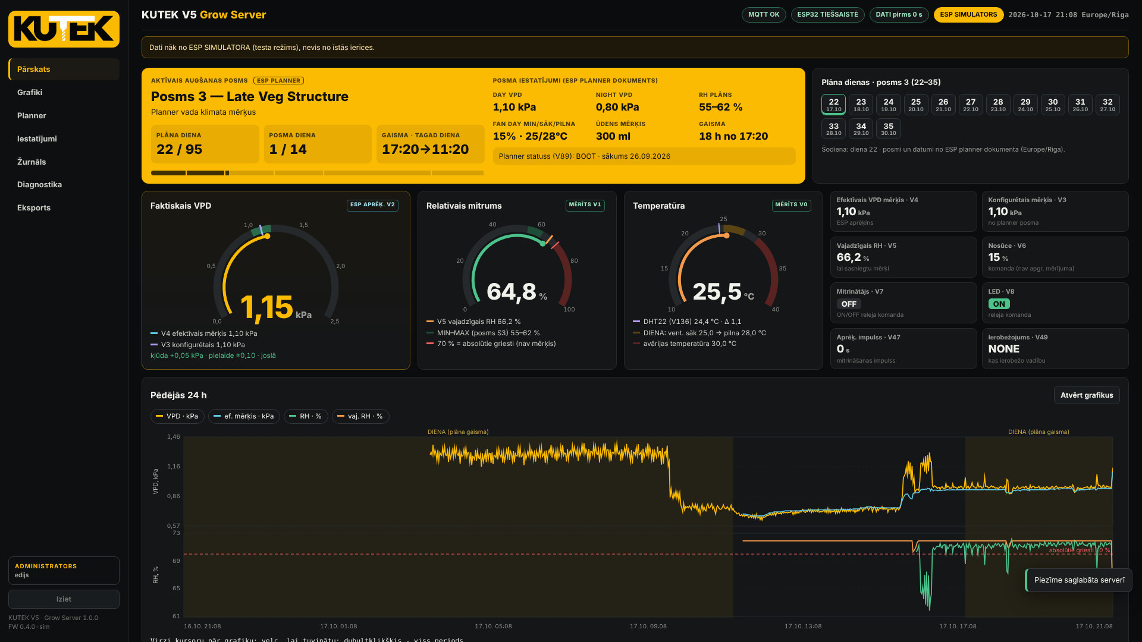Select plan day 32 (27.10)
Viewport: 1142px width, 642px height.
point(1108,105)
